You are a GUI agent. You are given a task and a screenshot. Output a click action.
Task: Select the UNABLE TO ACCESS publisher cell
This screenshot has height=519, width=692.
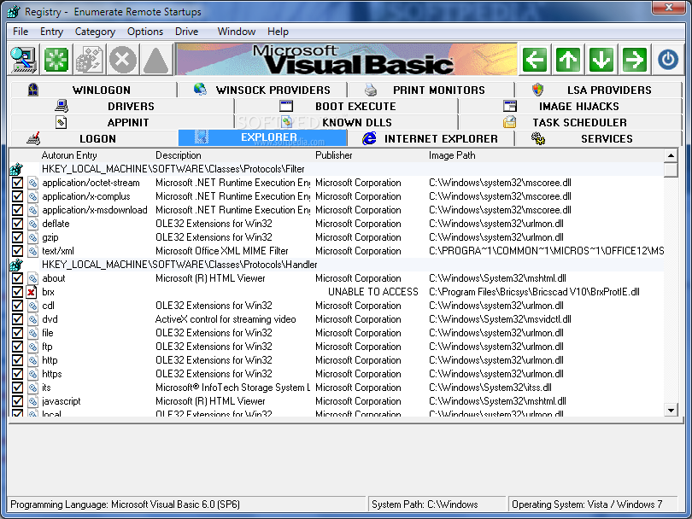click(x=373, y=292)
